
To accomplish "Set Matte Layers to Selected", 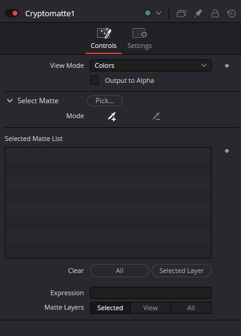I will (x=110, y=308).
